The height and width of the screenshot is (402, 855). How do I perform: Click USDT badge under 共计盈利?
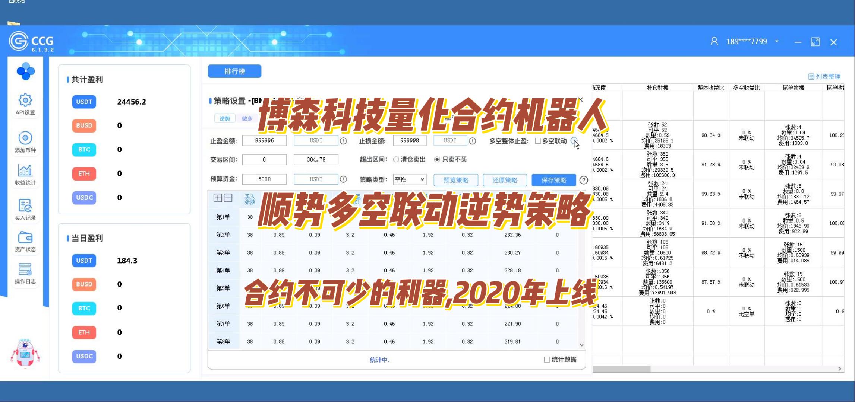click(x=84, y=102)
